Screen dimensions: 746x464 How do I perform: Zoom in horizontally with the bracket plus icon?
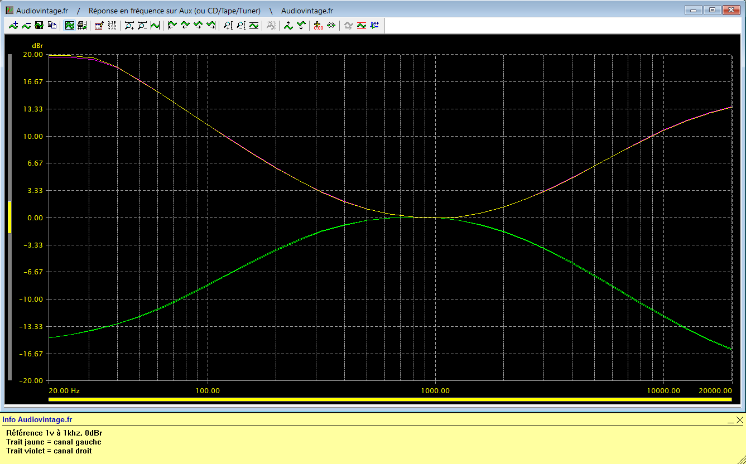(x=129, y=25)
